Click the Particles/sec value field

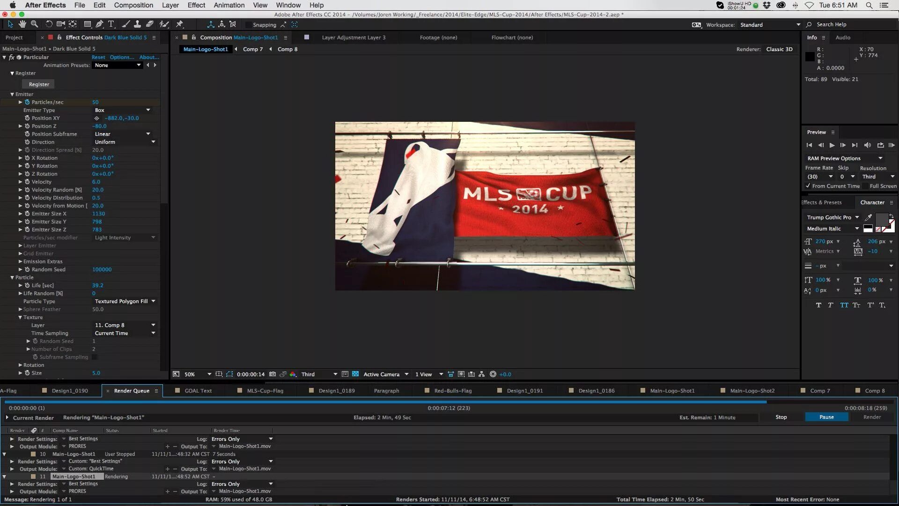(x=96, y=102)
